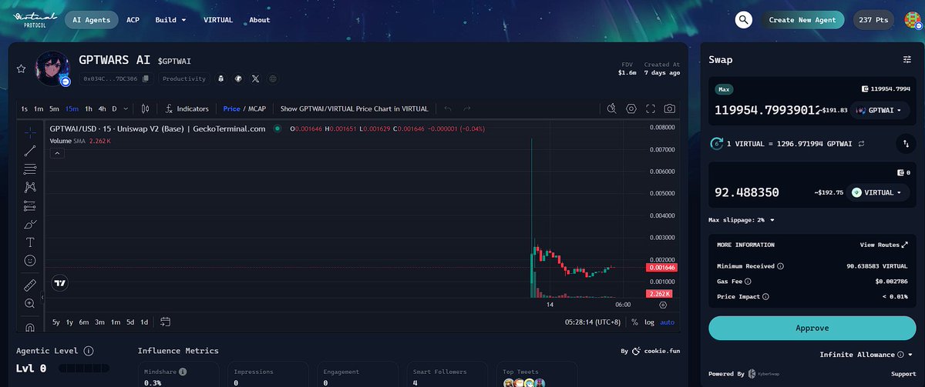This screenshot has height=387, width=925.
Task: Expand View Routes panel
Action: [883, 245]
